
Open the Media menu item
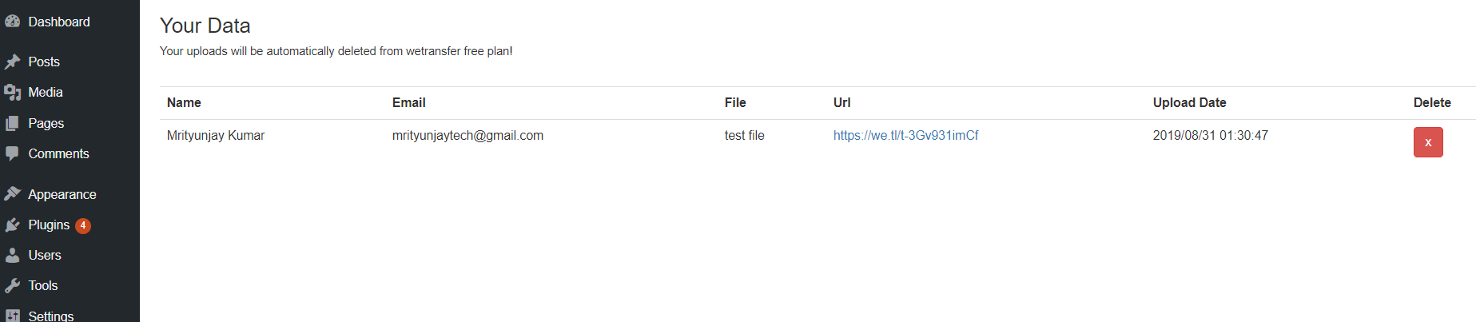click(x=46, y=93)
